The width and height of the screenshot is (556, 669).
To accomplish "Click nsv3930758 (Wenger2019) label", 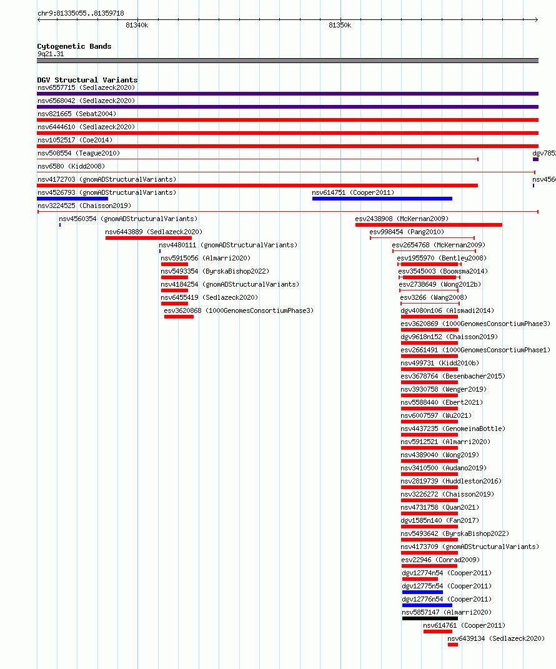I will pyautogui.click(x=444, y=390).
